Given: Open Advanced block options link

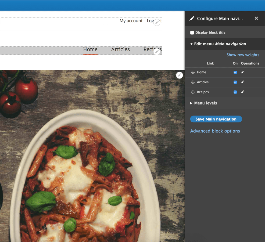Looking at the screenshot, I should pyautogui.click(x=215, y=131).
